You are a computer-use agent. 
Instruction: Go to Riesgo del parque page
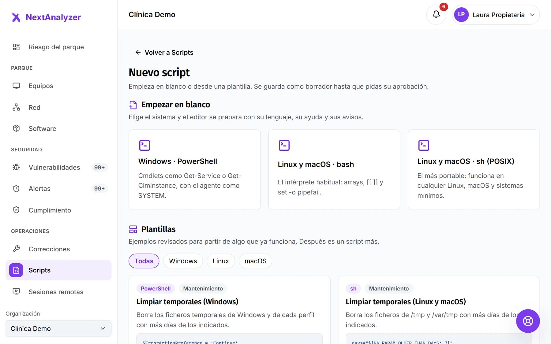58,47
